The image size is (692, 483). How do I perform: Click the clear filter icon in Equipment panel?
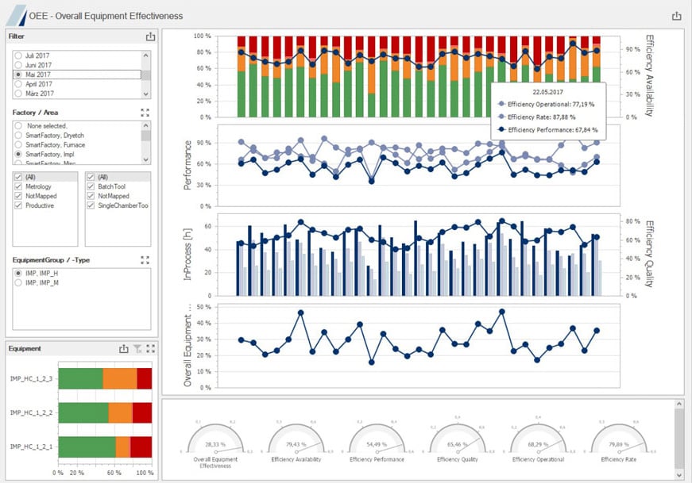(137, 349)
